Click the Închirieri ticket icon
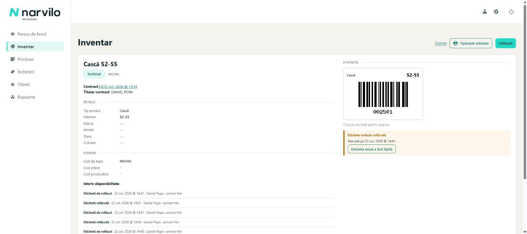The height and width of the screenshot is (234, 527). pyautogui.click(x=13, y=72)
